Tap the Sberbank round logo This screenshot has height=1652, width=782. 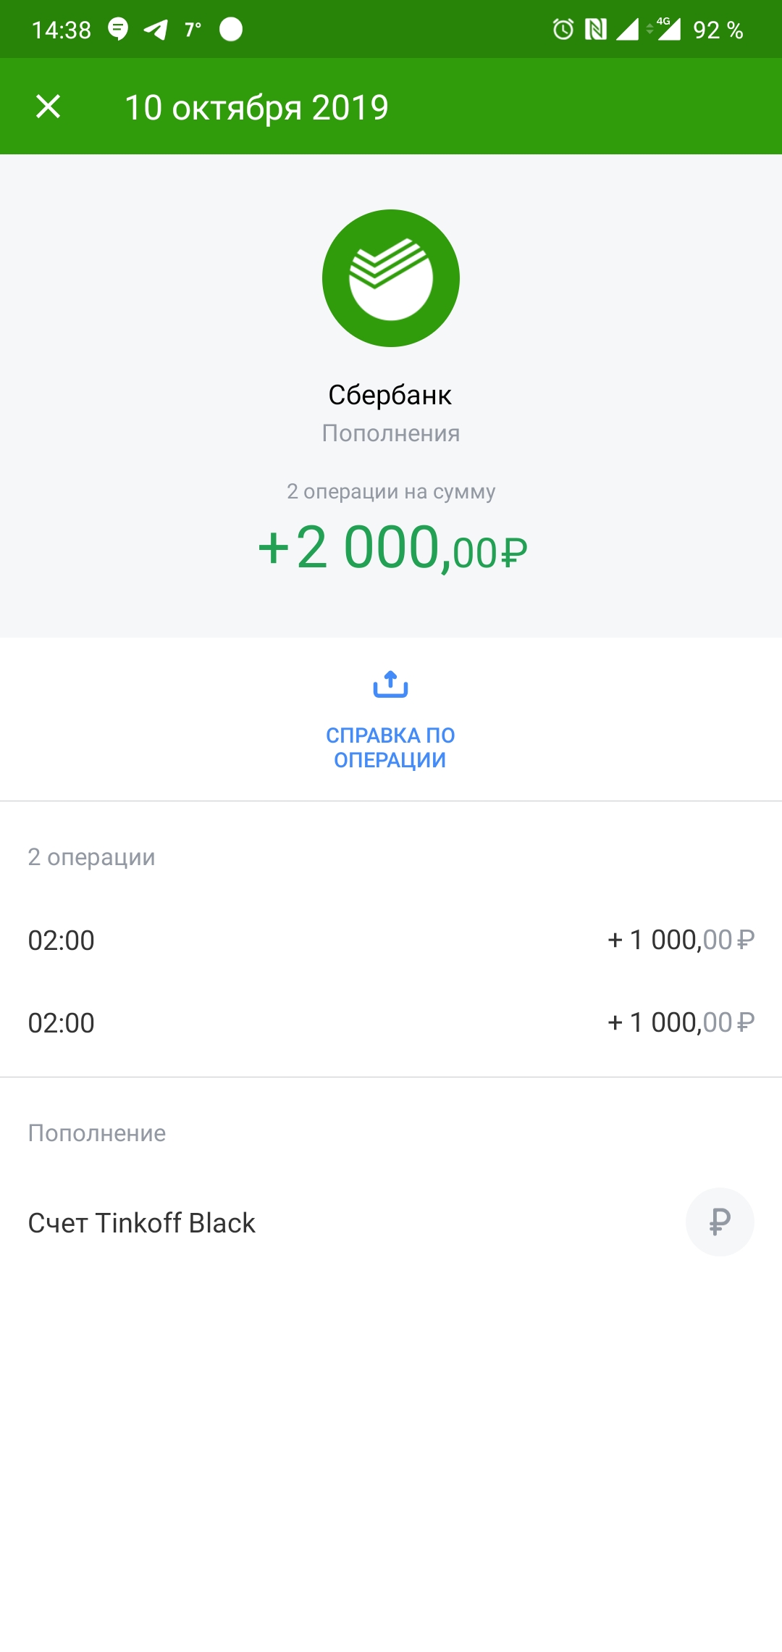pyautogui.click(x=391, y=278)
